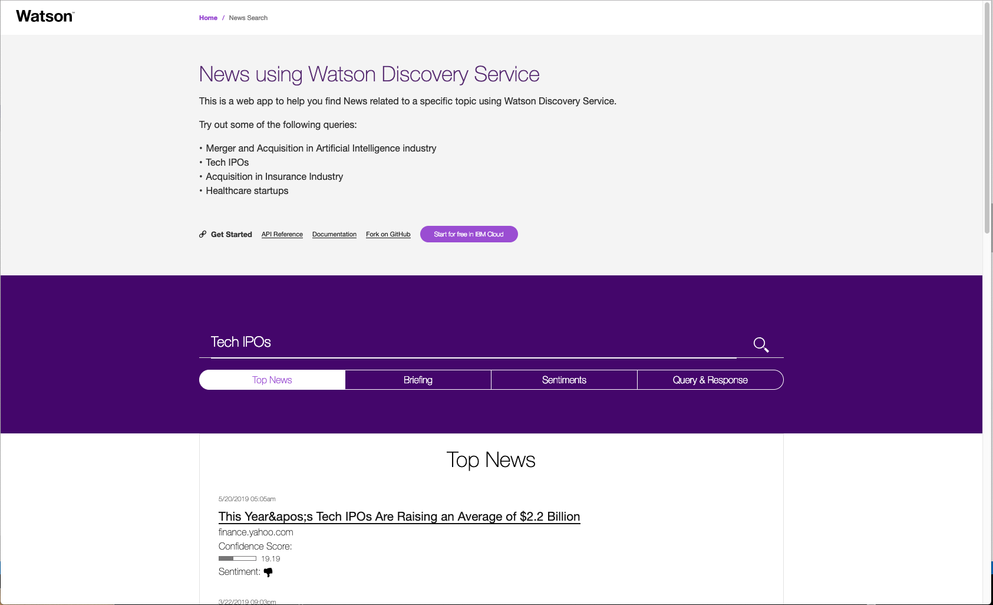Open the Tech IPOs Raising $2.2 Billion article
The height and width of the screenshot is (605, 993).
pyautogui.click(x=400, y=517)
